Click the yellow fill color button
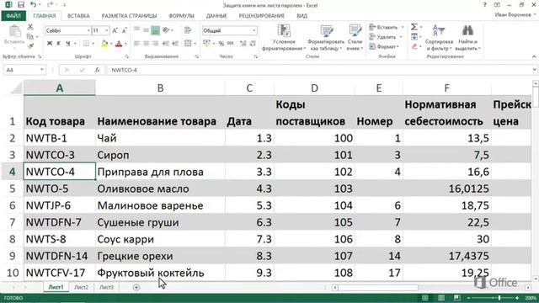Viewport: 539px width, 303px height. click(x=104, y=44)
